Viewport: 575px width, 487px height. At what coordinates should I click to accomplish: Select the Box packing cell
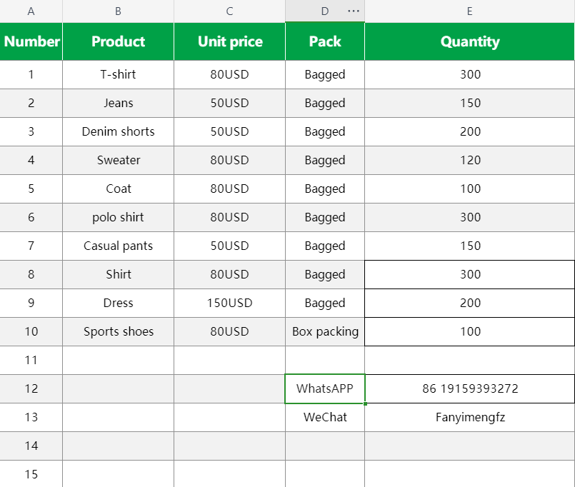pos(325,331)
